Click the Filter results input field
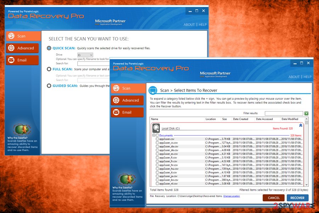Viewport: 319px width, 213px height. 284,113
